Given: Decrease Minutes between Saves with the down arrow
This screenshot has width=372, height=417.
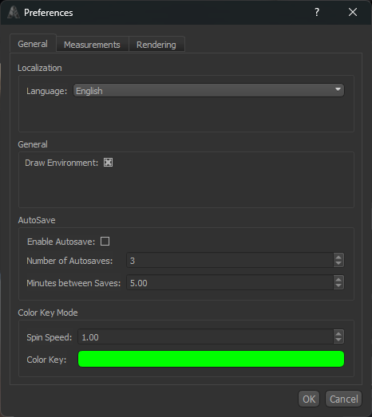Looking at the screenshot, I should tap(338, 285).
